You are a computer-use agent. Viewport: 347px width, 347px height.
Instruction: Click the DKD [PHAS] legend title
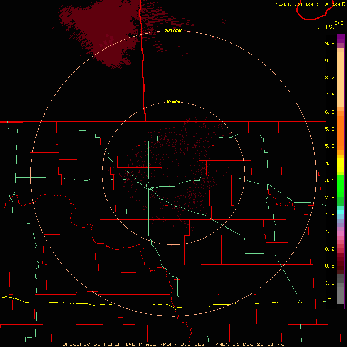click(330, 25)
